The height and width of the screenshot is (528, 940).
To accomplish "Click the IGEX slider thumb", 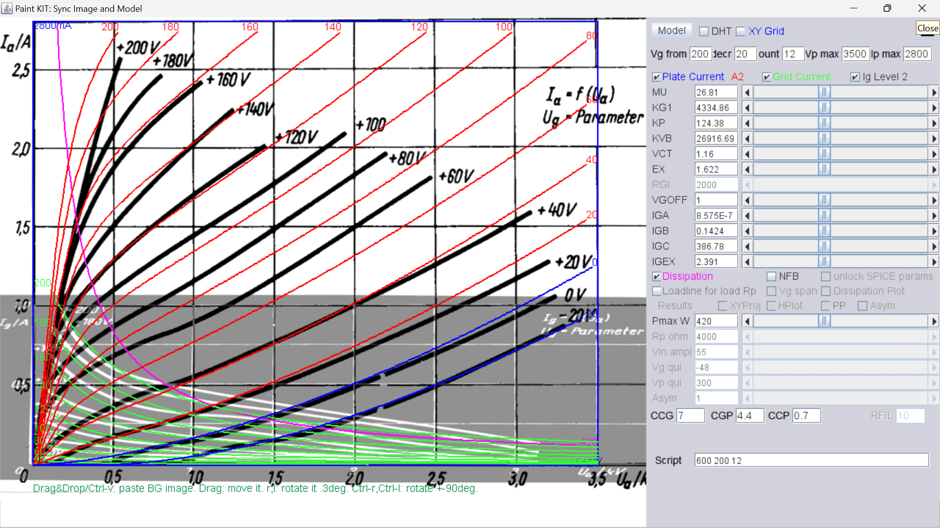I will pos(824,262).
